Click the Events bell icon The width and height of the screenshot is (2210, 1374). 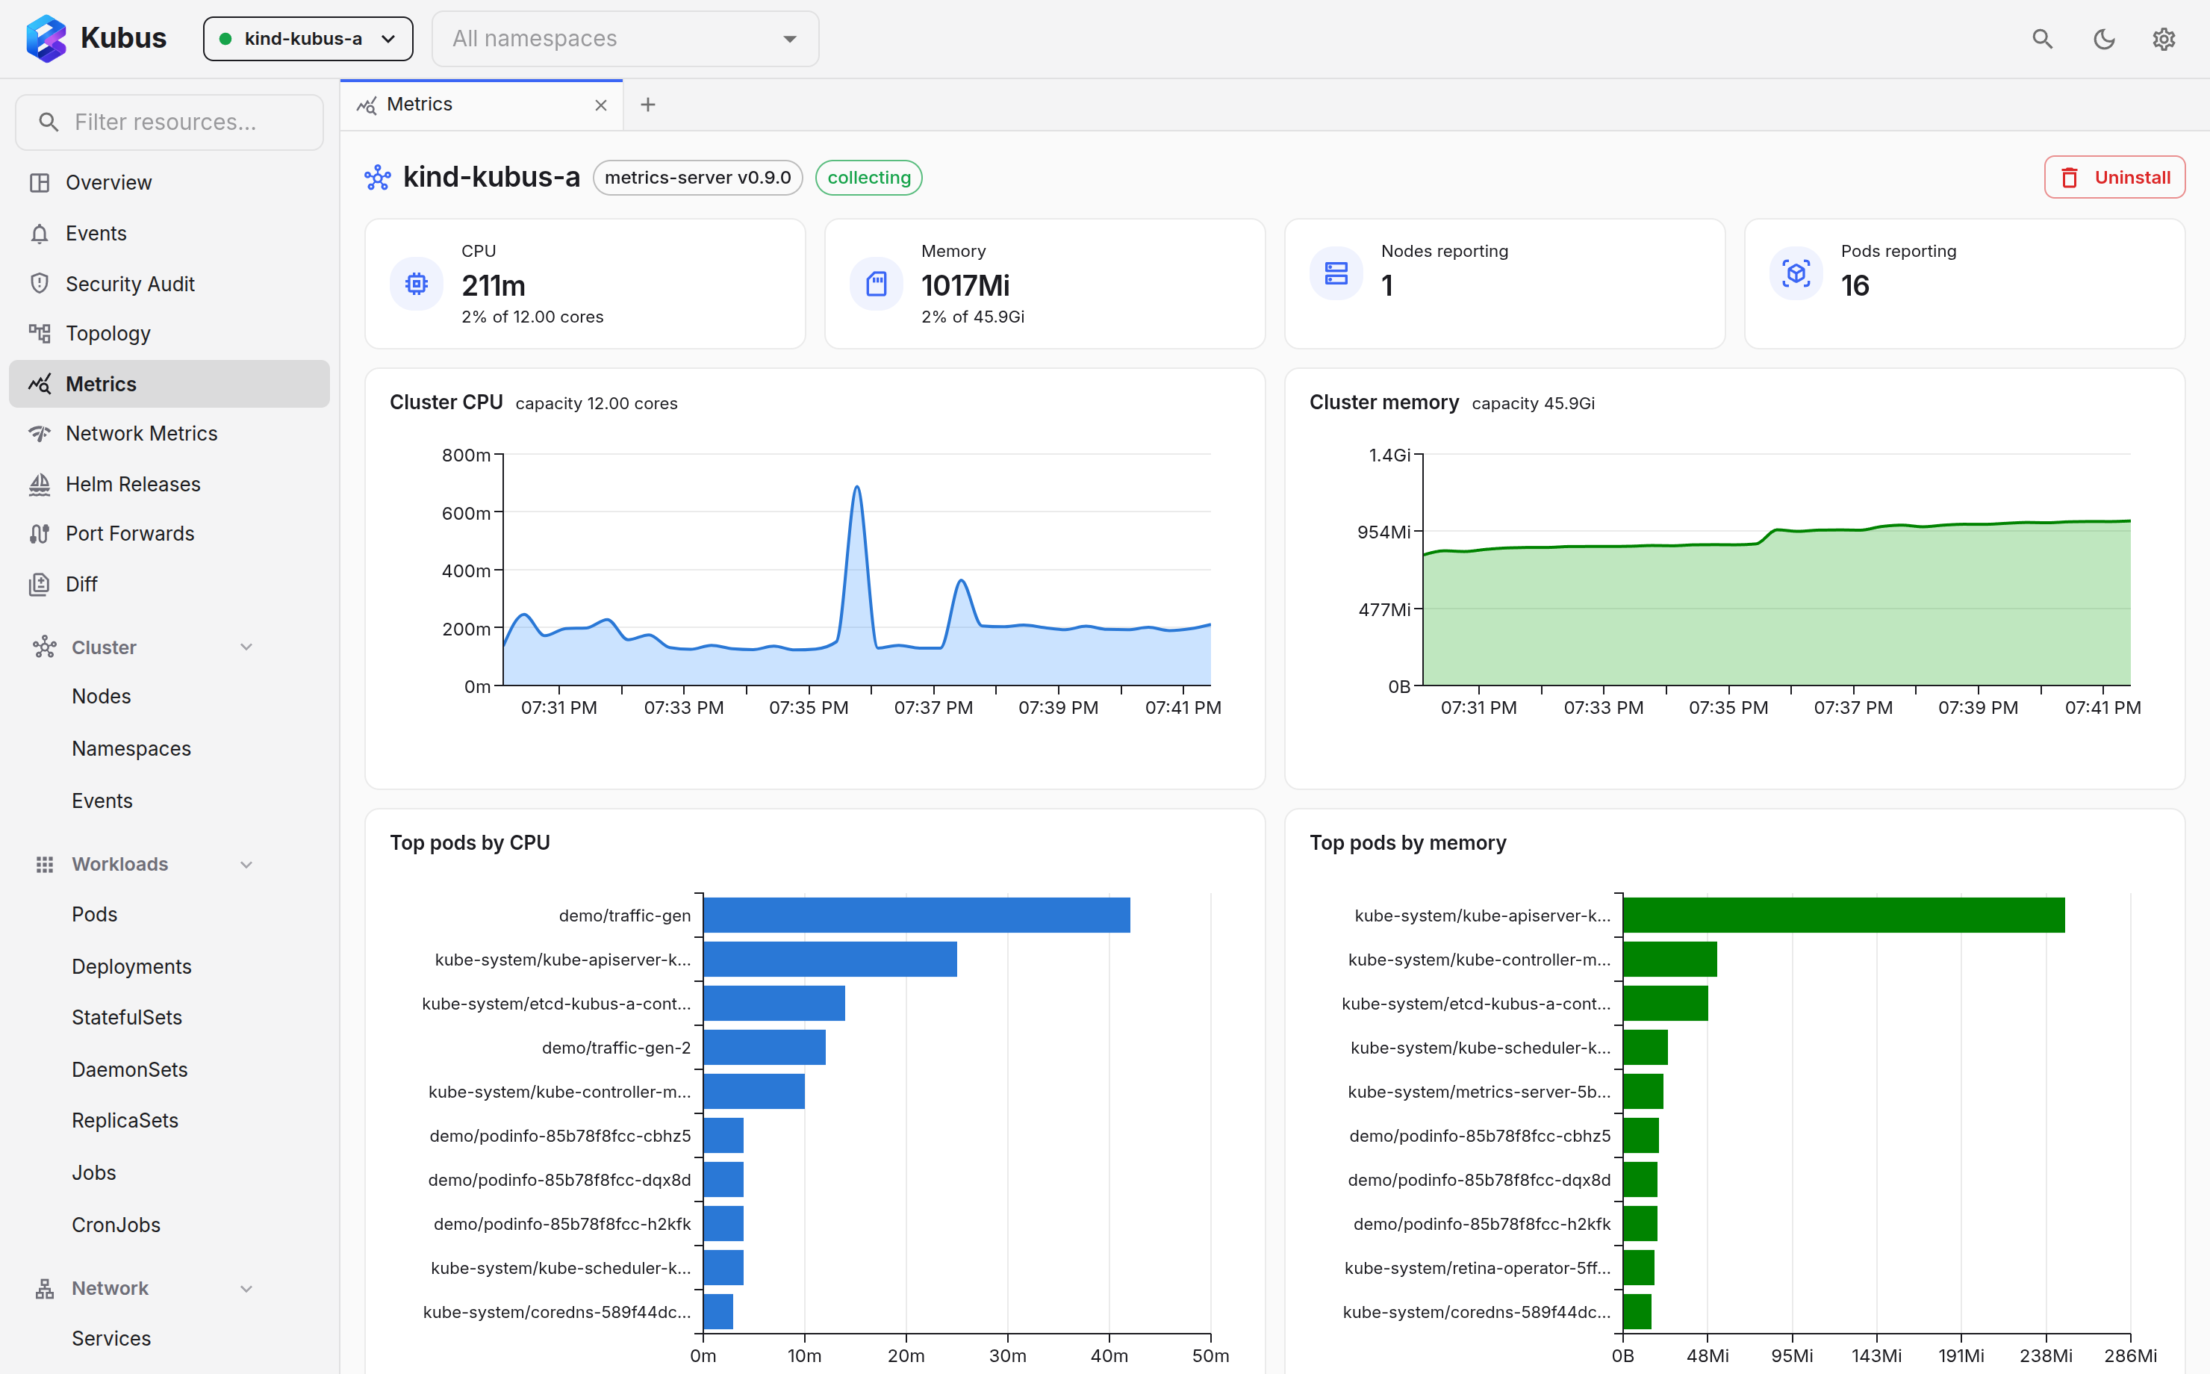pyautogui.click(x=39, y=234)
